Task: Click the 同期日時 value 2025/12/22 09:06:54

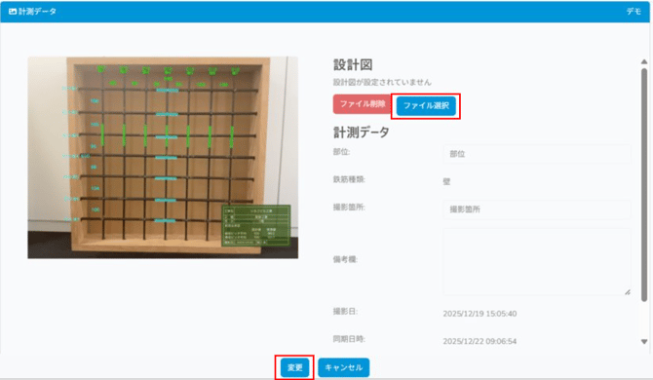Action: pos(480,341)
